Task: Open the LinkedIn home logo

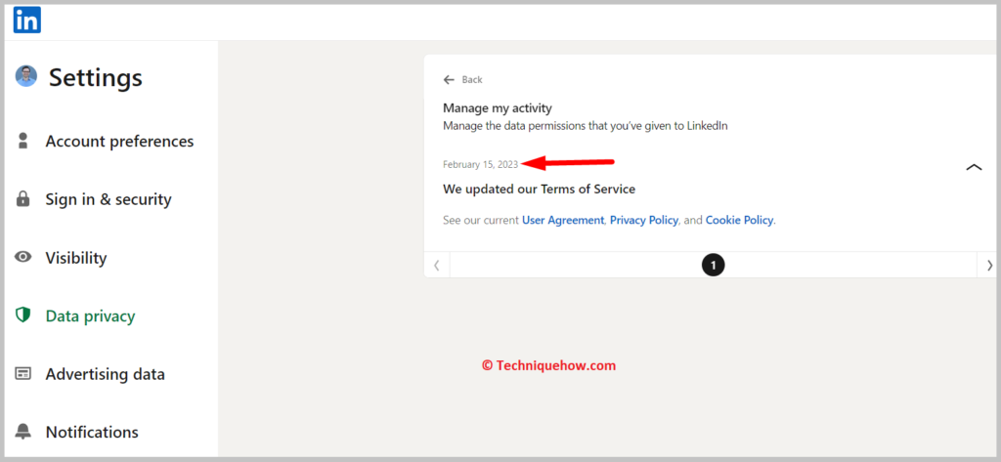Action: 26,20
